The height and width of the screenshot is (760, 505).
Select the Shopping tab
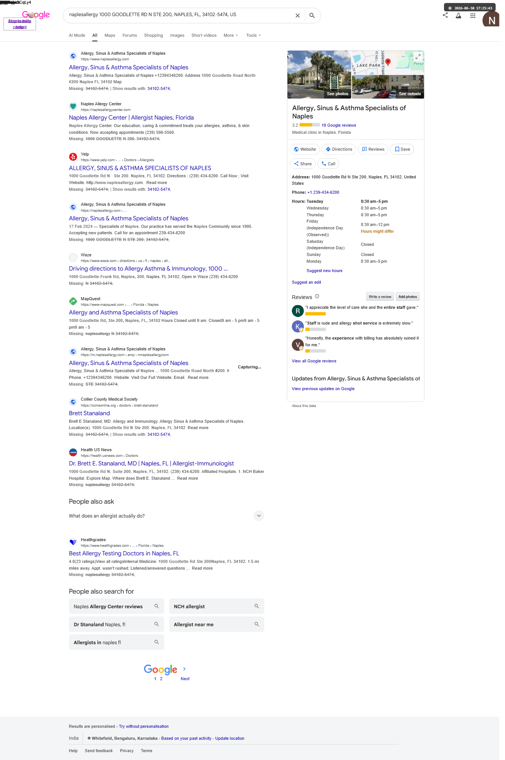pyautogui.click(x=154, y=35)
